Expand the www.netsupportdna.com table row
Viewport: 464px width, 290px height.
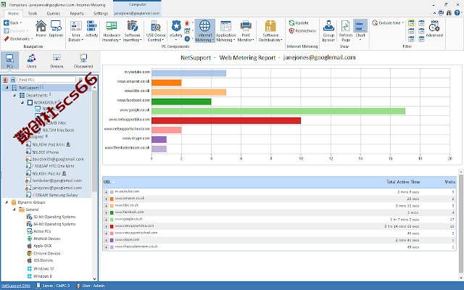(x=106, y=226)
